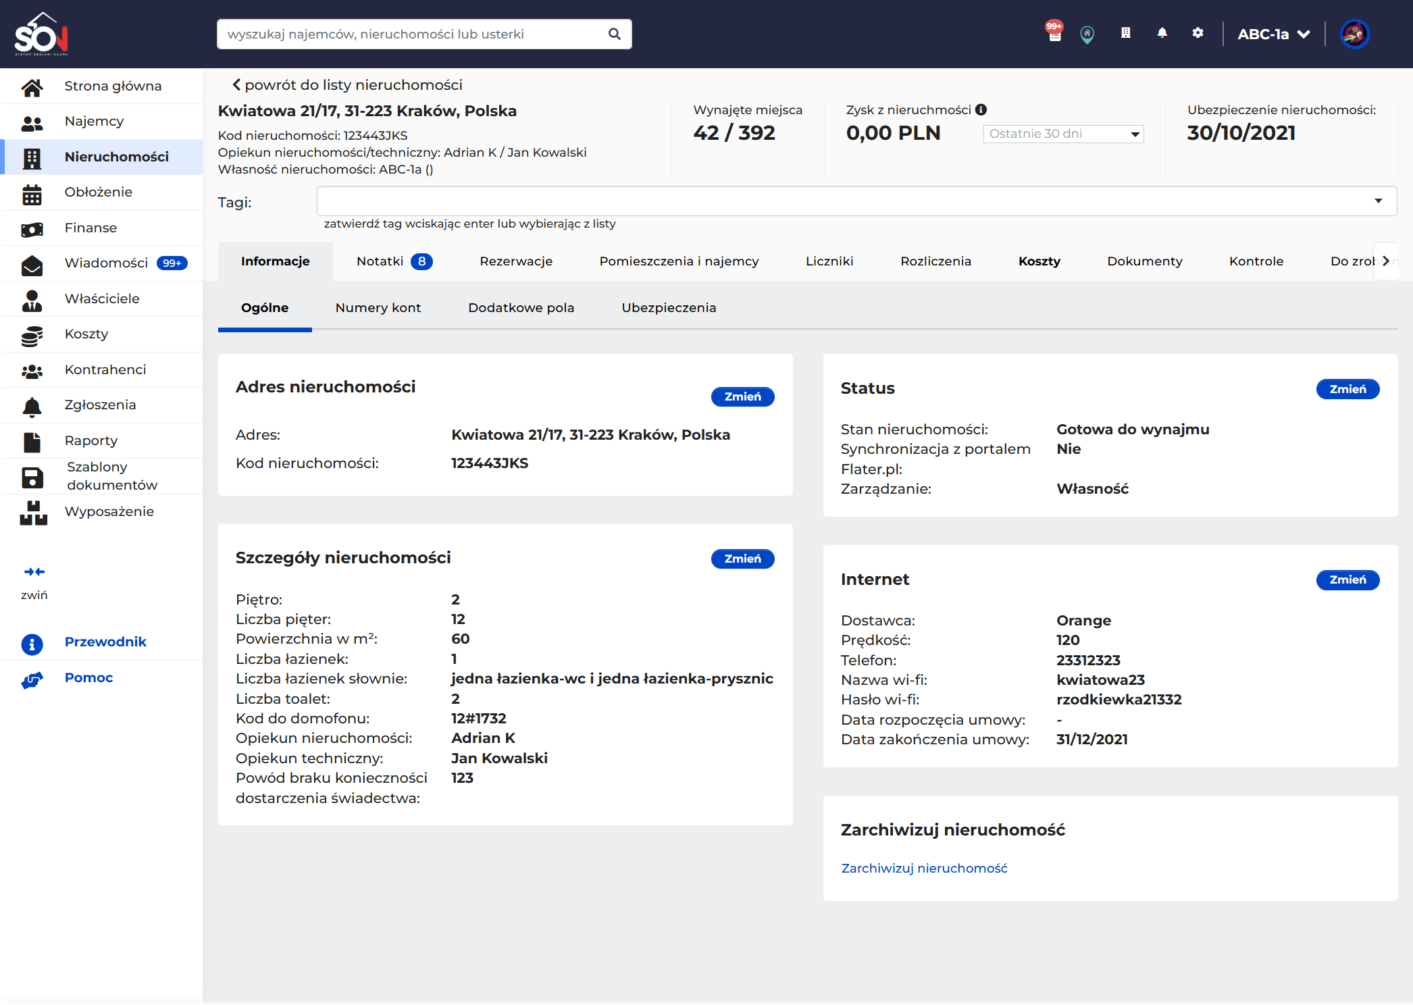The image size is (1413, 1005).
Task: Select the Numery kont subtab
Action: 378,308
